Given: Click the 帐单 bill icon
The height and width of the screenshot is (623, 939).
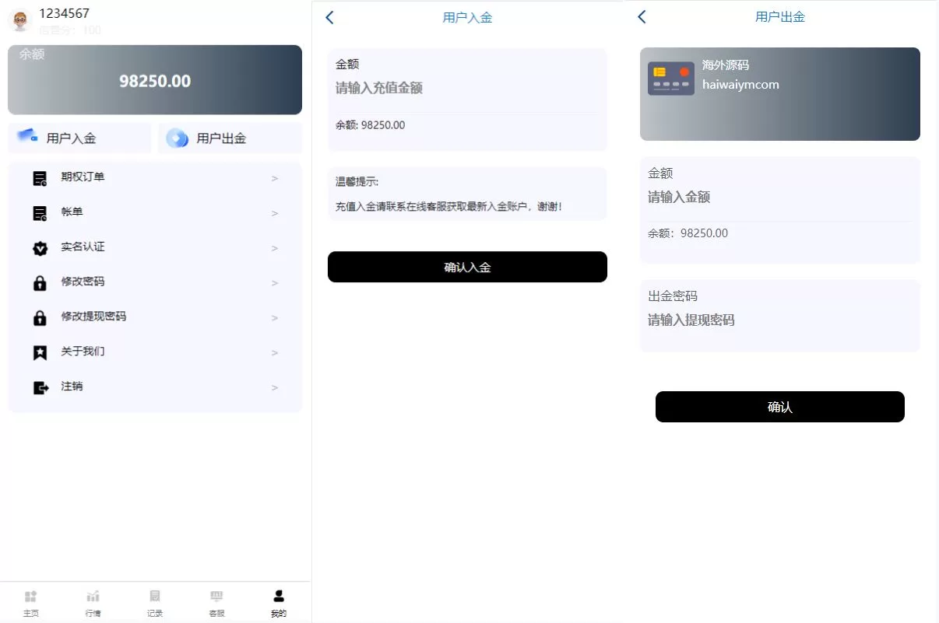Looking at the screenshot, I should click(40, 213).
